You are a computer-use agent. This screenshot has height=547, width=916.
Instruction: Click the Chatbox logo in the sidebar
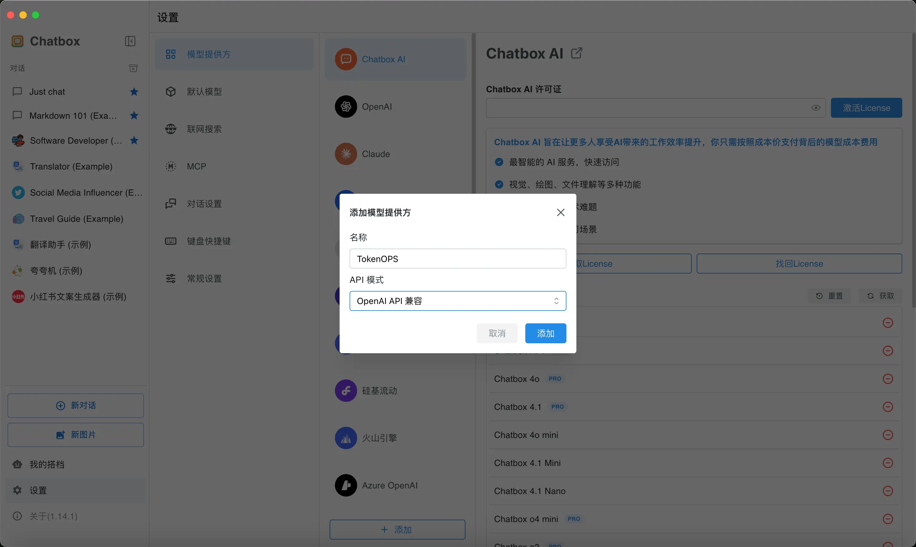[17, 41]
